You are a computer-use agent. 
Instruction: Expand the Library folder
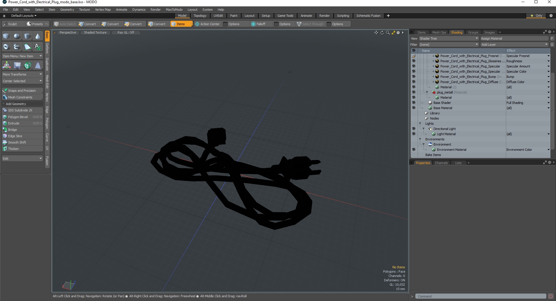(x=427, y=113)
